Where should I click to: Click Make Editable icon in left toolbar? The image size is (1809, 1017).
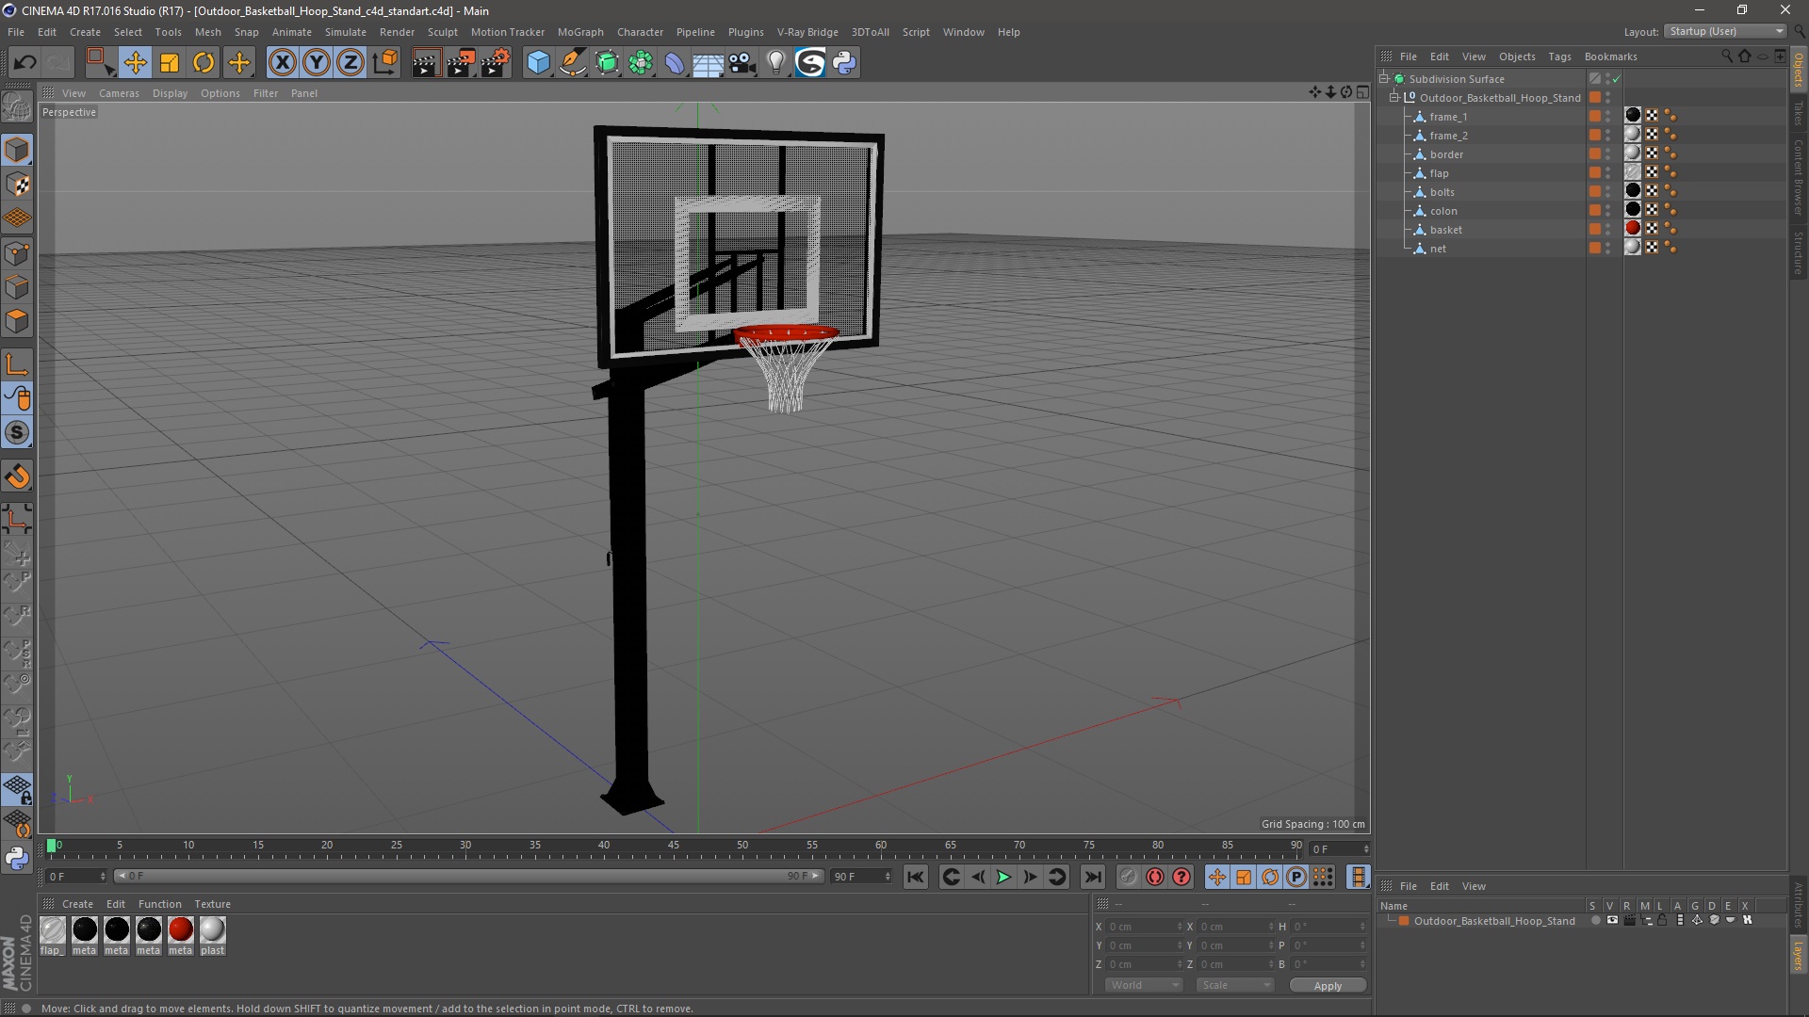[17, 106]
